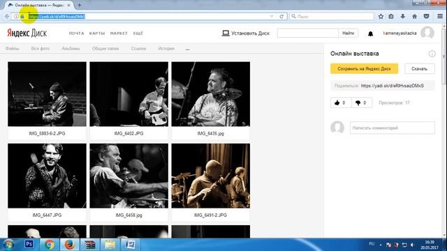Click the bookmark star icon
The height and width of the screenshot is (251, 447).
[381, 17]
